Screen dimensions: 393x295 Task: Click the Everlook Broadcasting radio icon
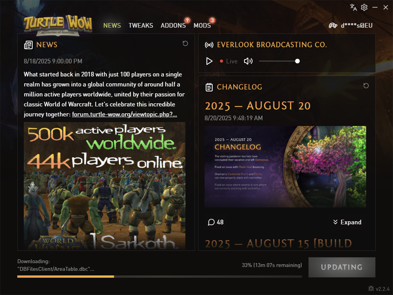pos(209,45)
